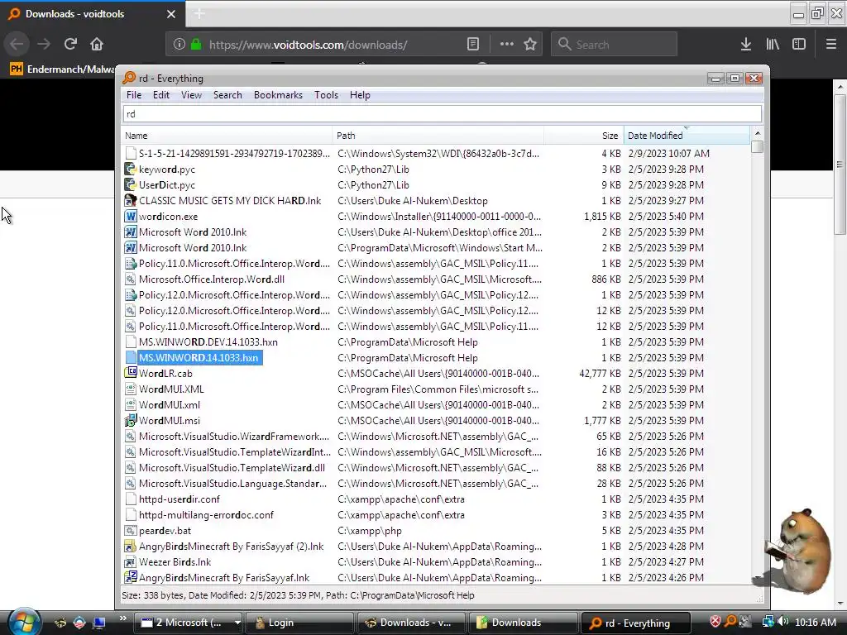Viewport: 847px width, 635px height.
Task: Click the C:\xampp\php path cell
Action: [x=370, y=530]
